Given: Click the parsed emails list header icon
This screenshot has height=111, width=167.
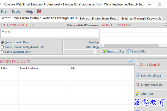Looking at the screenshot, I should (130, 62).
